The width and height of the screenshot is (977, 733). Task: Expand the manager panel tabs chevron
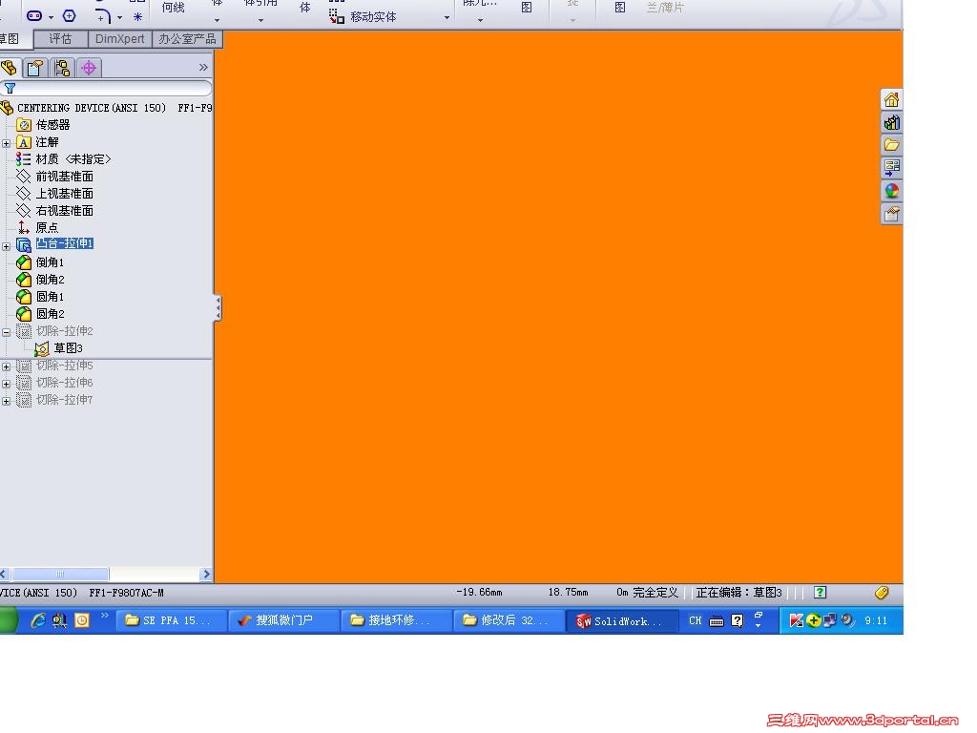point(203,68)
